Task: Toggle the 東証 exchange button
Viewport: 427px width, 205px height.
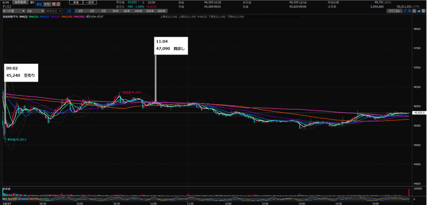Action: pos(39,4)
